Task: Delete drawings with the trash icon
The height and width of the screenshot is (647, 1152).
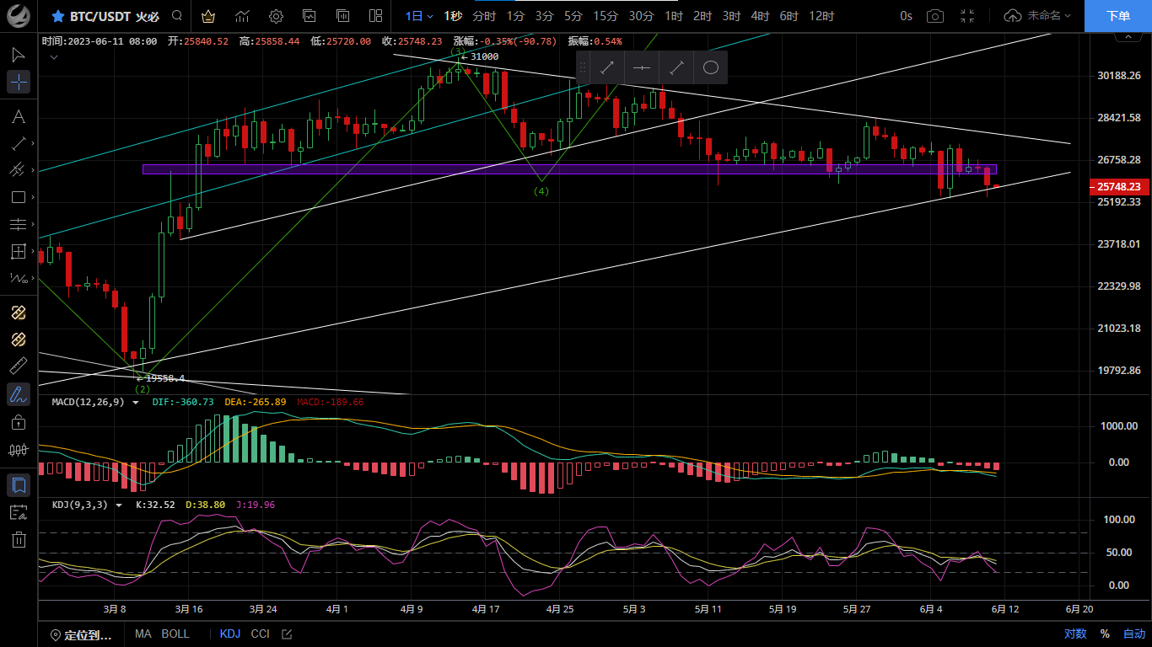Action: tap(19, 540)
